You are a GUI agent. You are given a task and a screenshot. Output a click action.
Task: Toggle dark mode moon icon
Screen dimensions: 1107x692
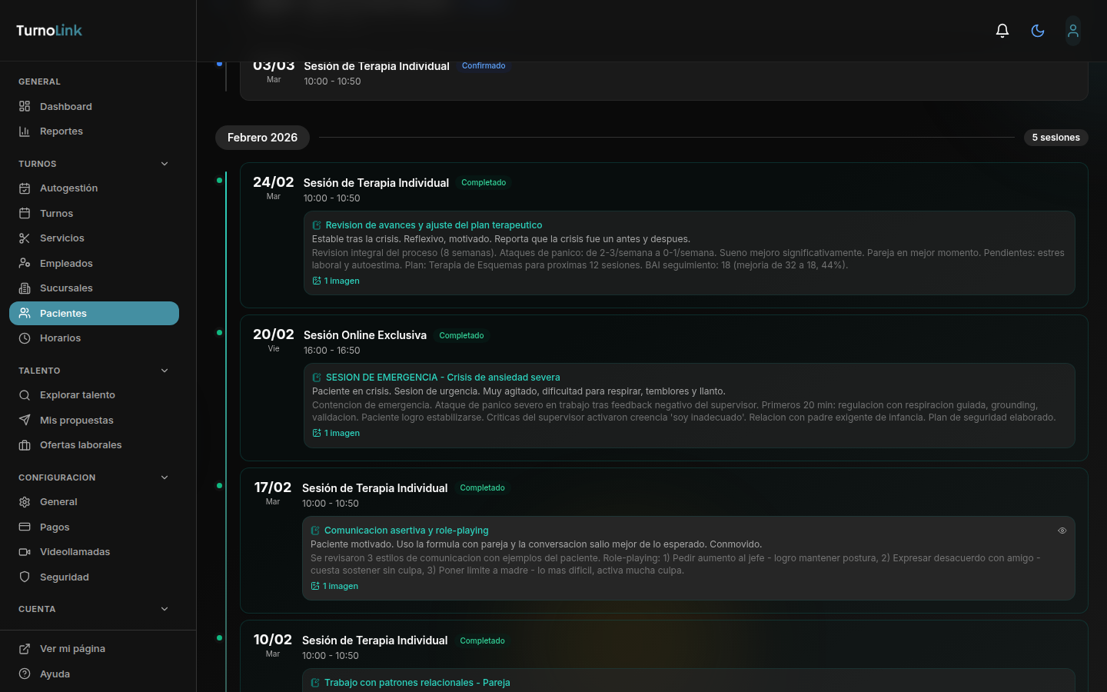tap(1038, 31)
